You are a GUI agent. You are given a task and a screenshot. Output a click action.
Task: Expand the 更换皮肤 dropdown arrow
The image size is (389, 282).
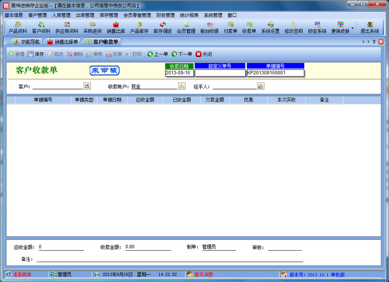352,28
